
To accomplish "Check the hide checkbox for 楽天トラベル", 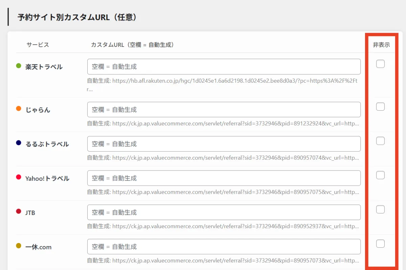I will [380, 64].
